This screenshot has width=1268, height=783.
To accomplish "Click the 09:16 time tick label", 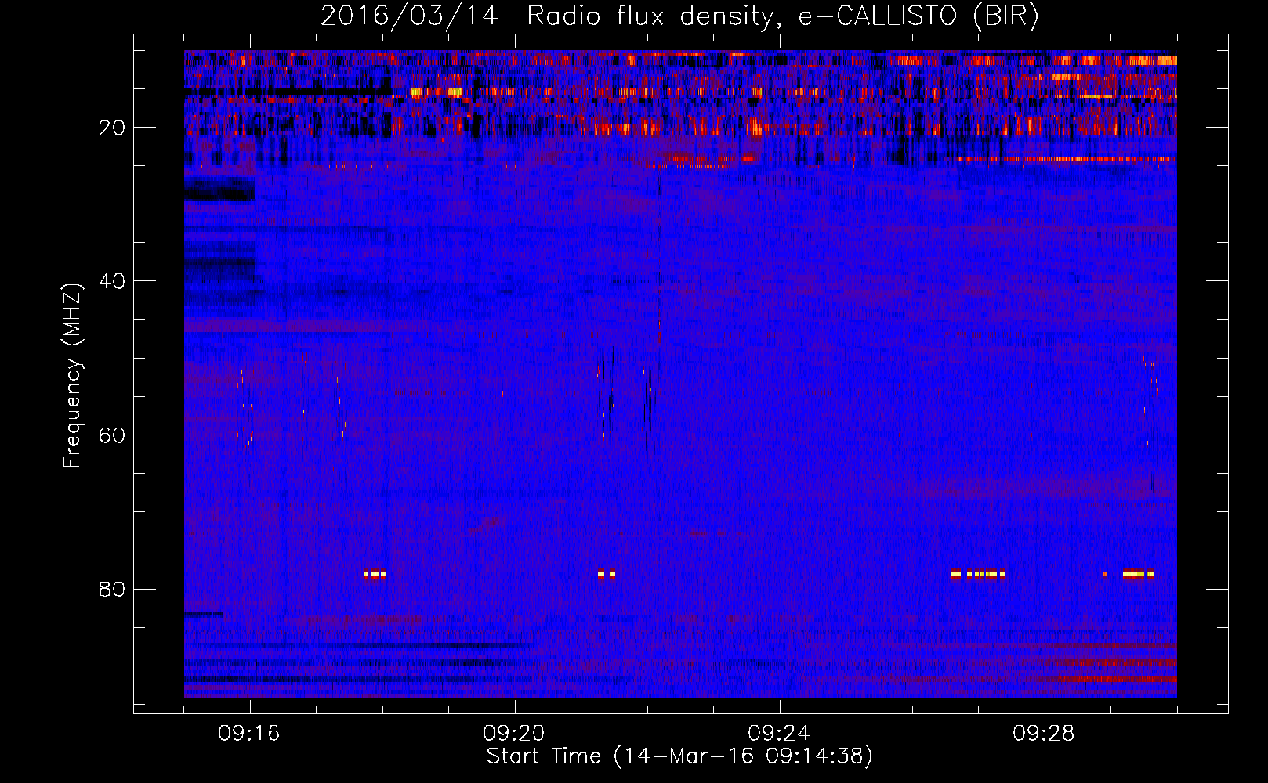I will click(249, 734).
